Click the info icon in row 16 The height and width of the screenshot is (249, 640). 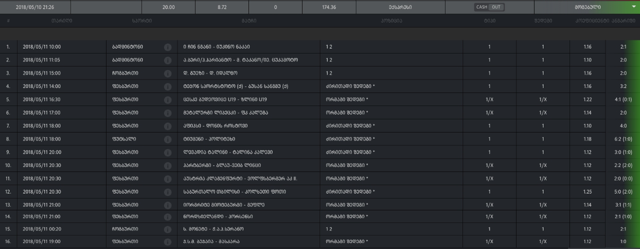[167, 242]
